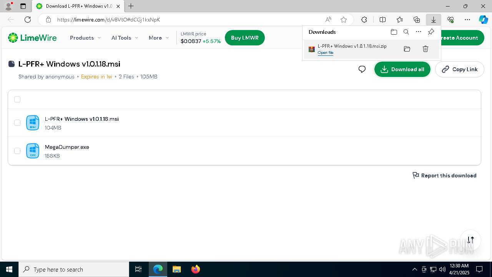Toggle split screen view
The height and width of the screenshot is (277, 492).
[382, 20]
